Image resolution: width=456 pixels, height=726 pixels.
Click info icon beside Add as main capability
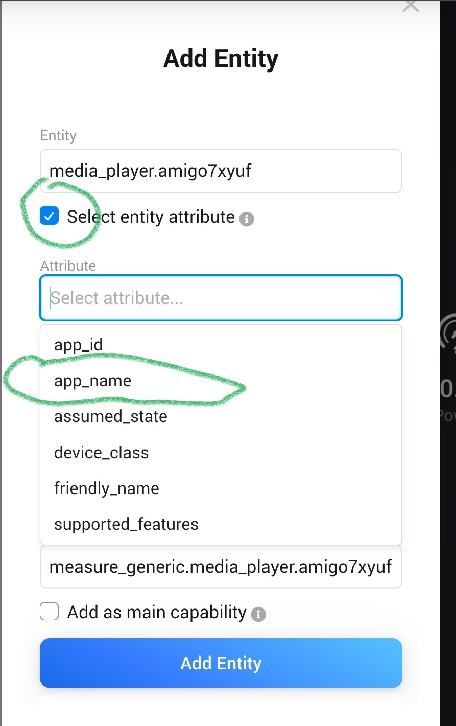point(258,614)
